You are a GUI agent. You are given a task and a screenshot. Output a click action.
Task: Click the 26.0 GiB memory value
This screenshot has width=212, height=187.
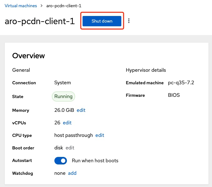[x=64, y=110]
